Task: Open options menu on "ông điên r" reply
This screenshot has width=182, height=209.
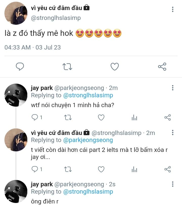Action: click(x=173, y=184)
